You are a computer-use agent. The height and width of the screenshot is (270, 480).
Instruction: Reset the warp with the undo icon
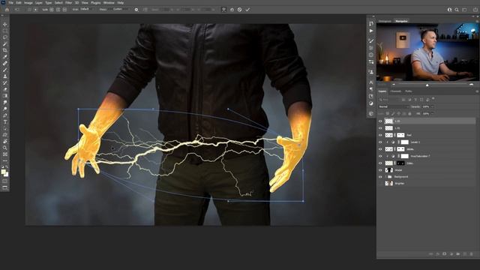(232, 10)
